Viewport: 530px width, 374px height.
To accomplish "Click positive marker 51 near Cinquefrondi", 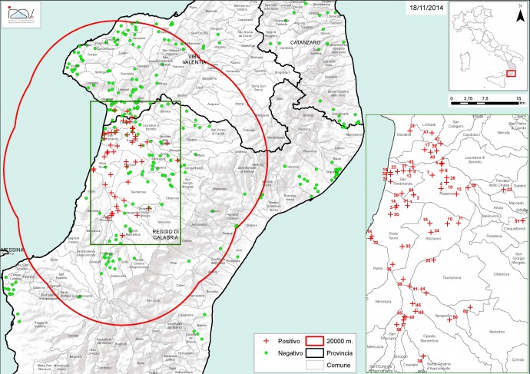I will 522,221.
